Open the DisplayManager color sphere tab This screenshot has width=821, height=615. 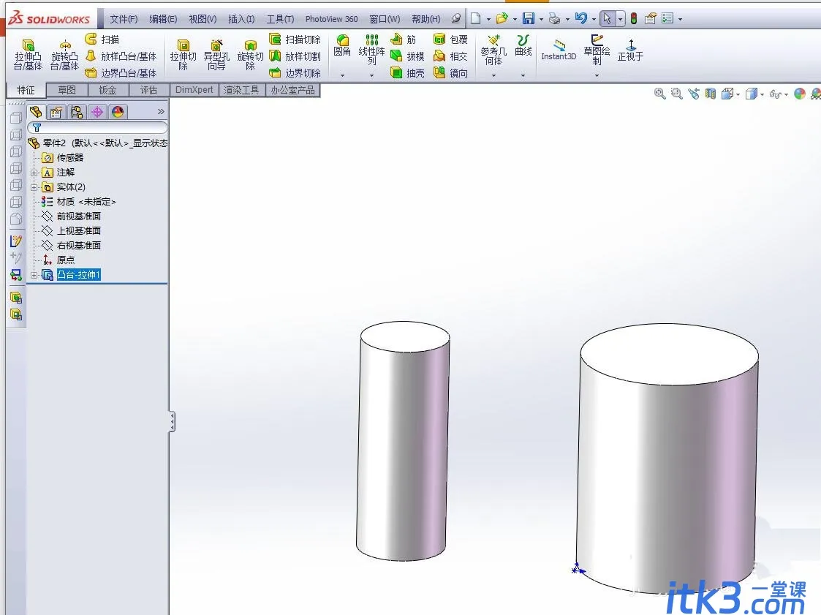coord(118,112)
